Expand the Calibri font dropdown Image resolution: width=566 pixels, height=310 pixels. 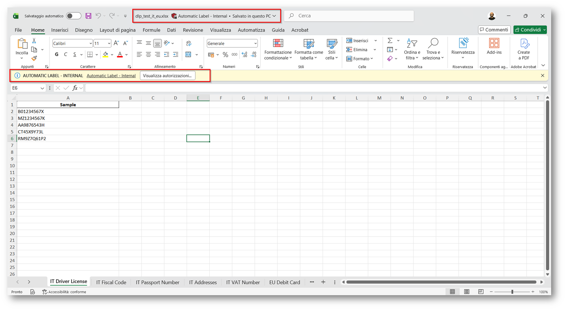(x=90, y=43)
